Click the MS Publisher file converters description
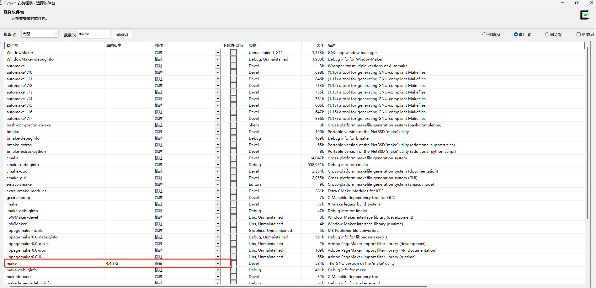Screen dimensions: 596x288 click(353, 230)
